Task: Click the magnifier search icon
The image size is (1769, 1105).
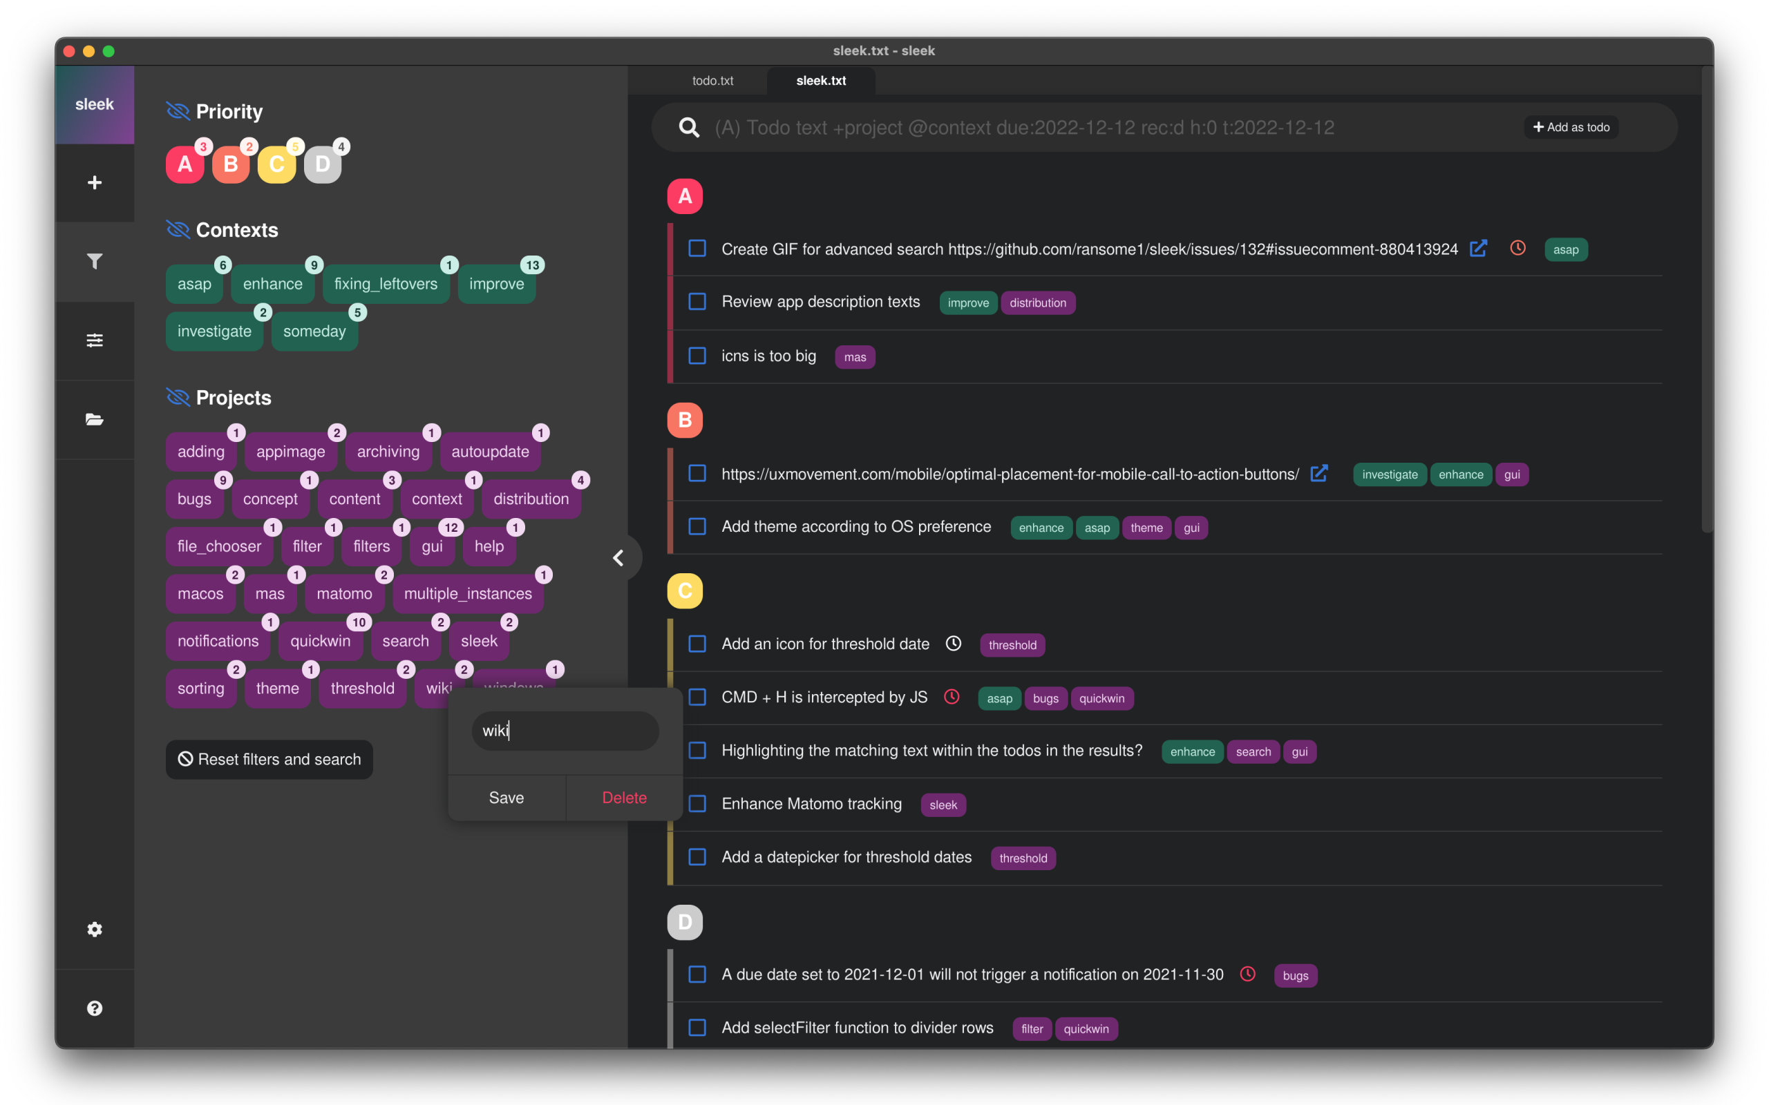Action: click(x=688, y=128)
